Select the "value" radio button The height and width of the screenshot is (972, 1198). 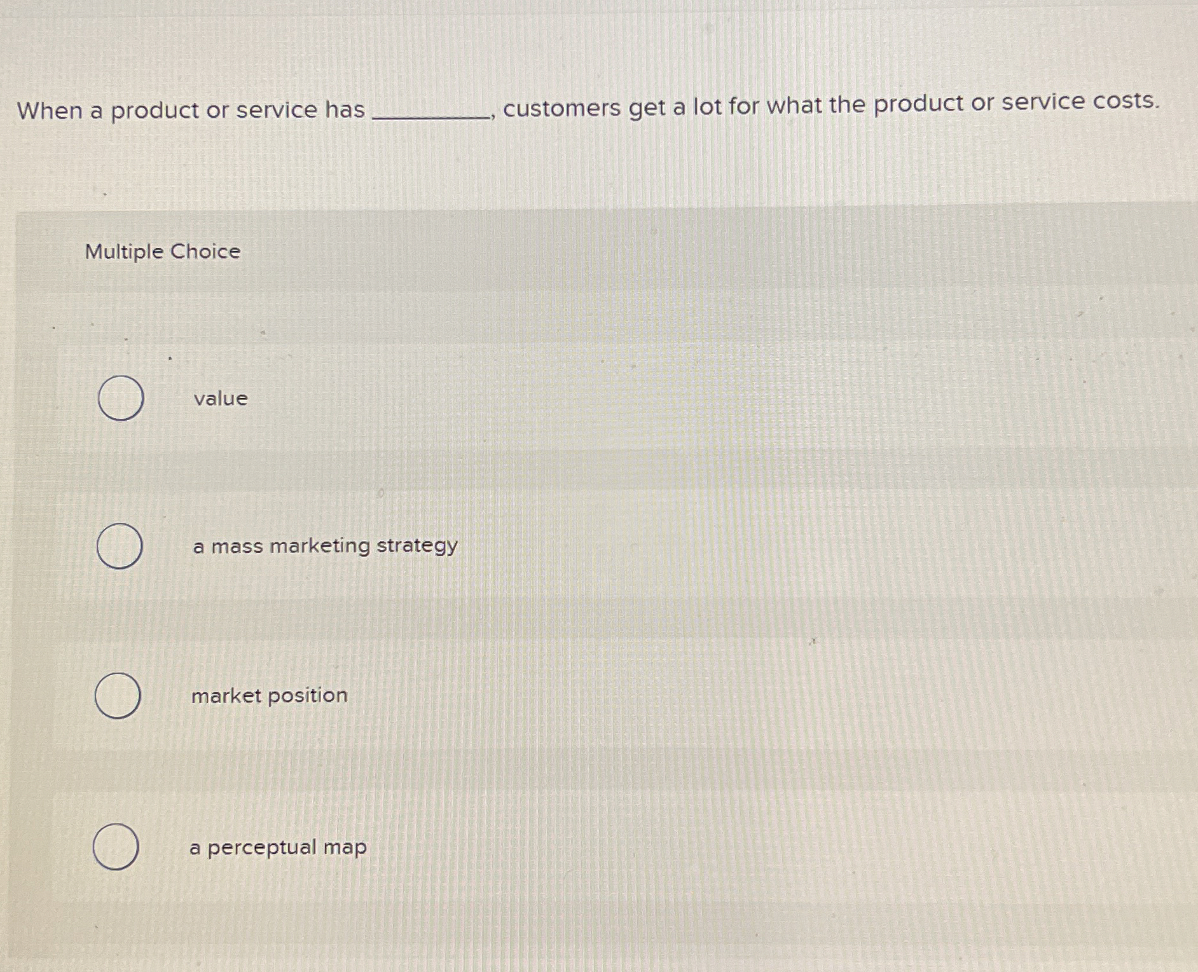tap(121, 398)
